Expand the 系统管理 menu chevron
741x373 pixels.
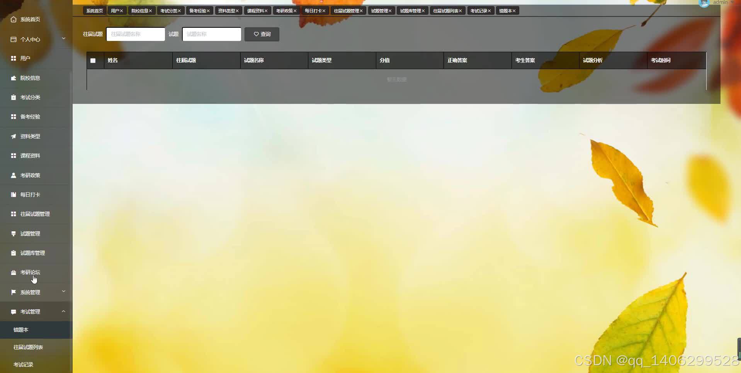(x=64, y=291)
